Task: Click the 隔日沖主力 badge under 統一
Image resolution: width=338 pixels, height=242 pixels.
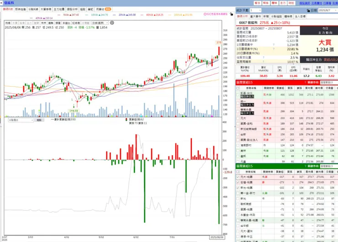Action: coord(247,105)
